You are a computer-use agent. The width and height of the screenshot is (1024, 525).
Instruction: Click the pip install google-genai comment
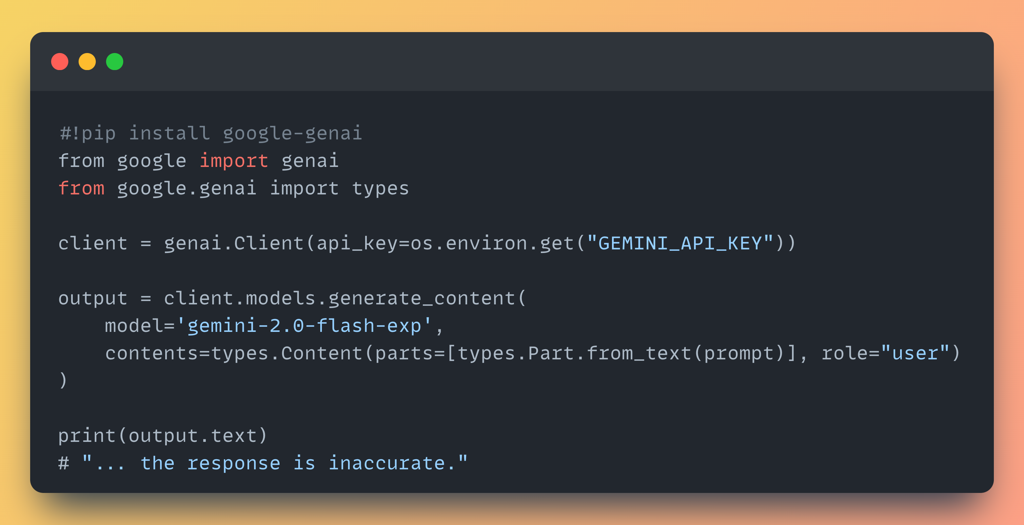coord(211,133)
